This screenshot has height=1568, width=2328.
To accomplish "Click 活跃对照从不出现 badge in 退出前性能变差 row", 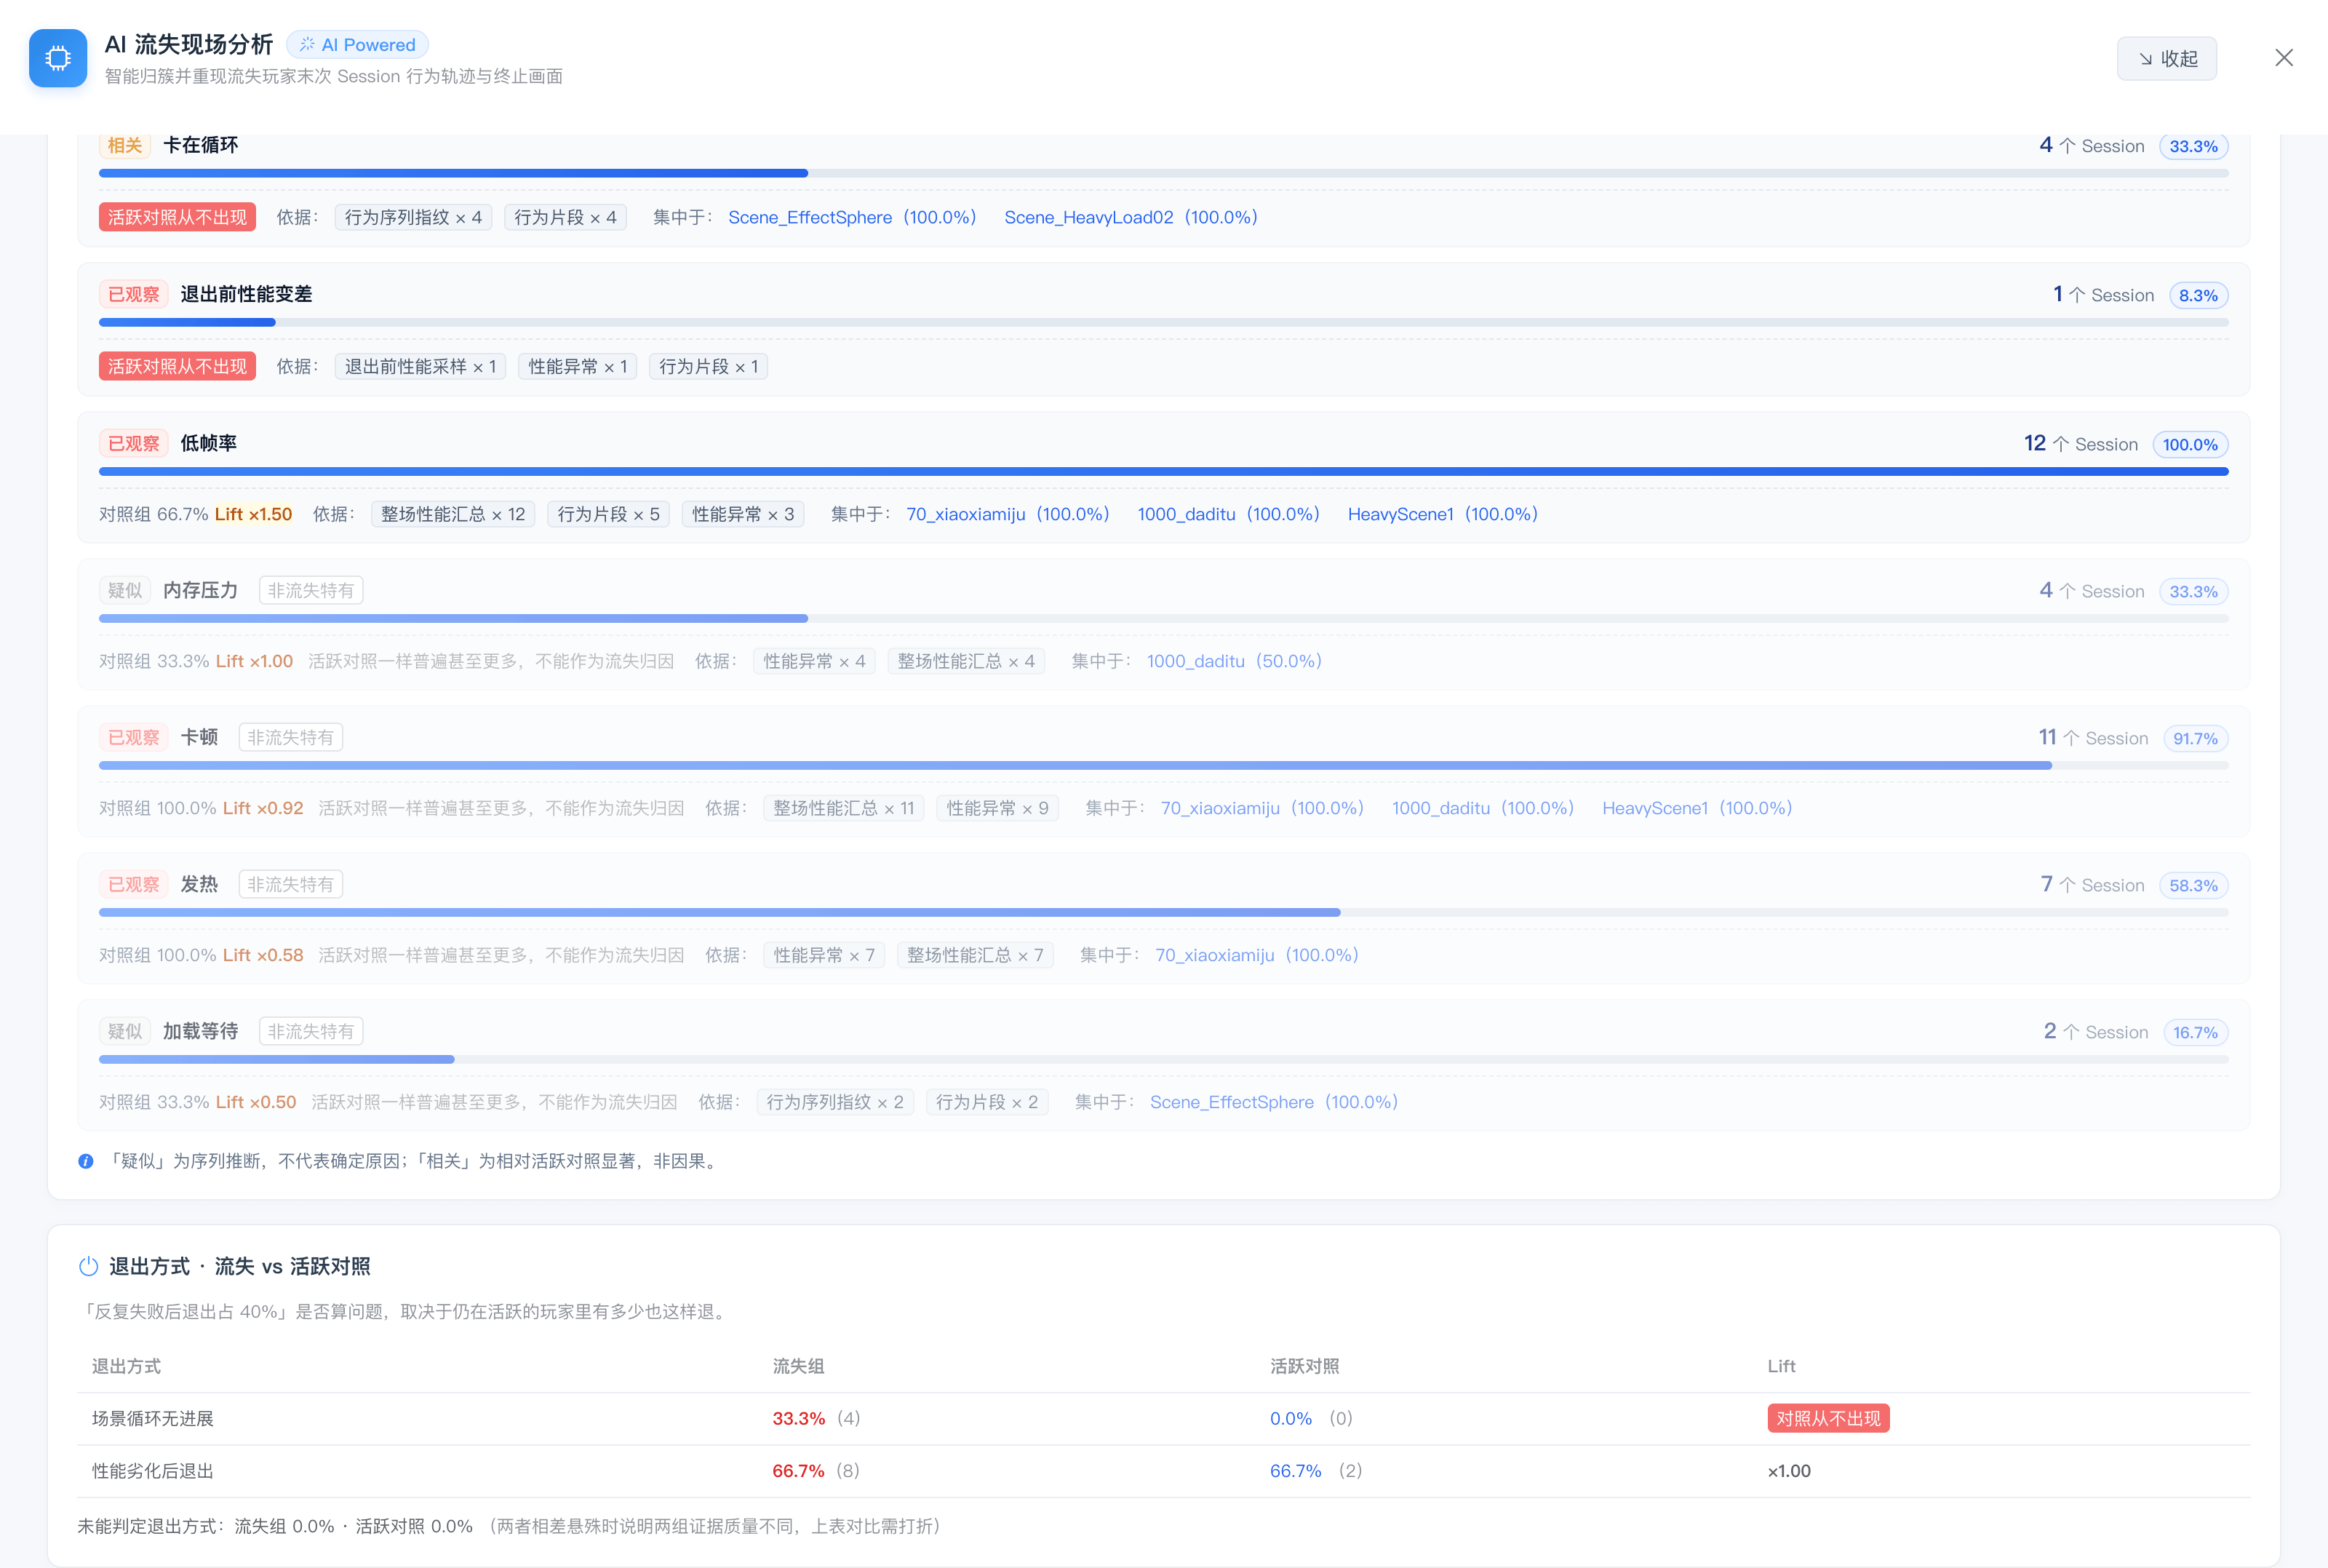I will point(177,366).
